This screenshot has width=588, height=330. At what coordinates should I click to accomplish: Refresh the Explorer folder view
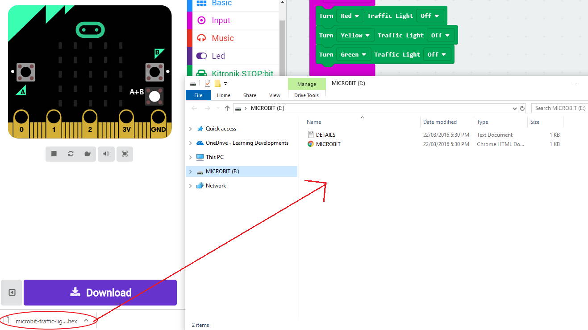523,108
